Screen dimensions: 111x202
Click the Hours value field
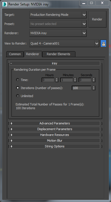[48, 80]
